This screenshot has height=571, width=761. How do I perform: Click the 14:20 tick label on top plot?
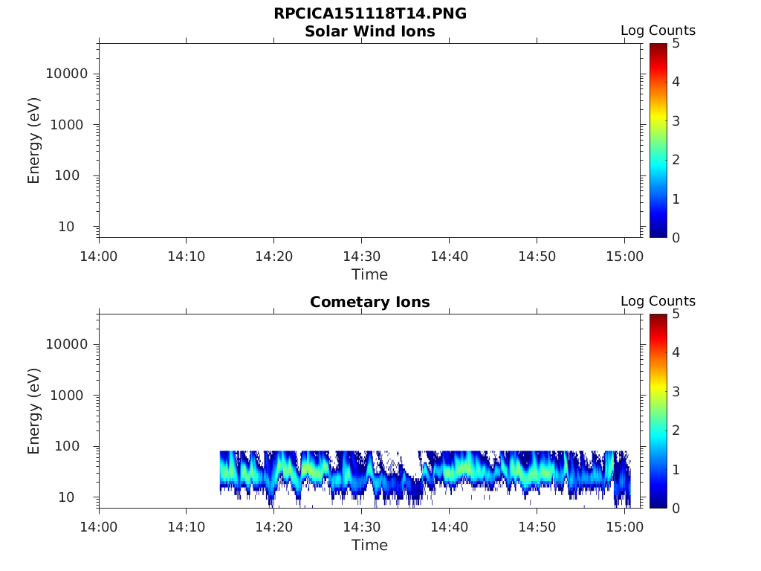[273, 257]
